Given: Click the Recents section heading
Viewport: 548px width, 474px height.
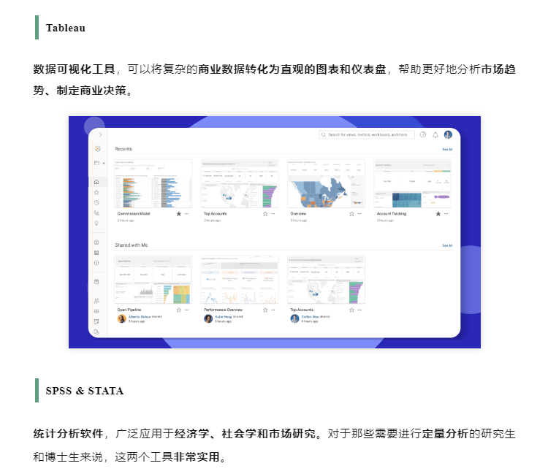Looking at the screenshot, I should [x=123, y=149].
